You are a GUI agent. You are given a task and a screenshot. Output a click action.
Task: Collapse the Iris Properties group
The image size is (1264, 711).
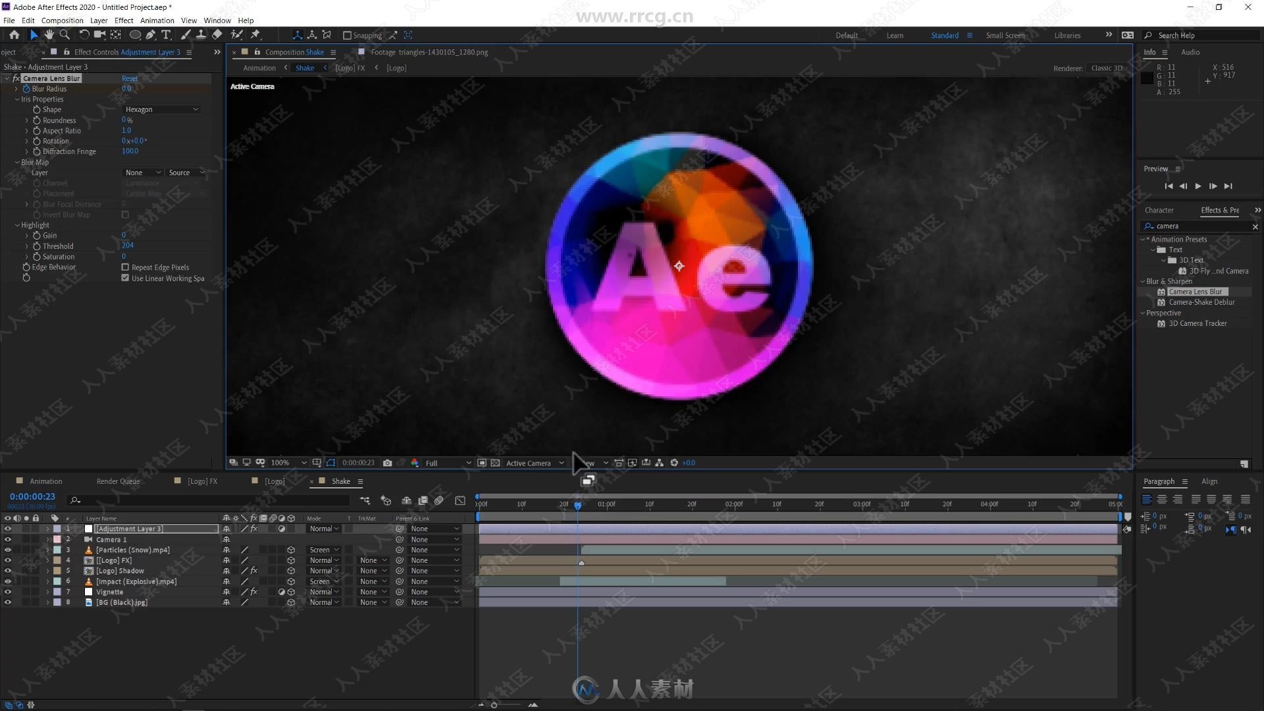click(18, 99)
